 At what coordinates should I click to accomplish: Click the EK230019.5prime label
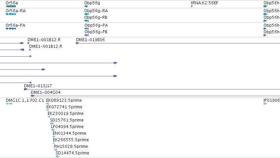65,114
